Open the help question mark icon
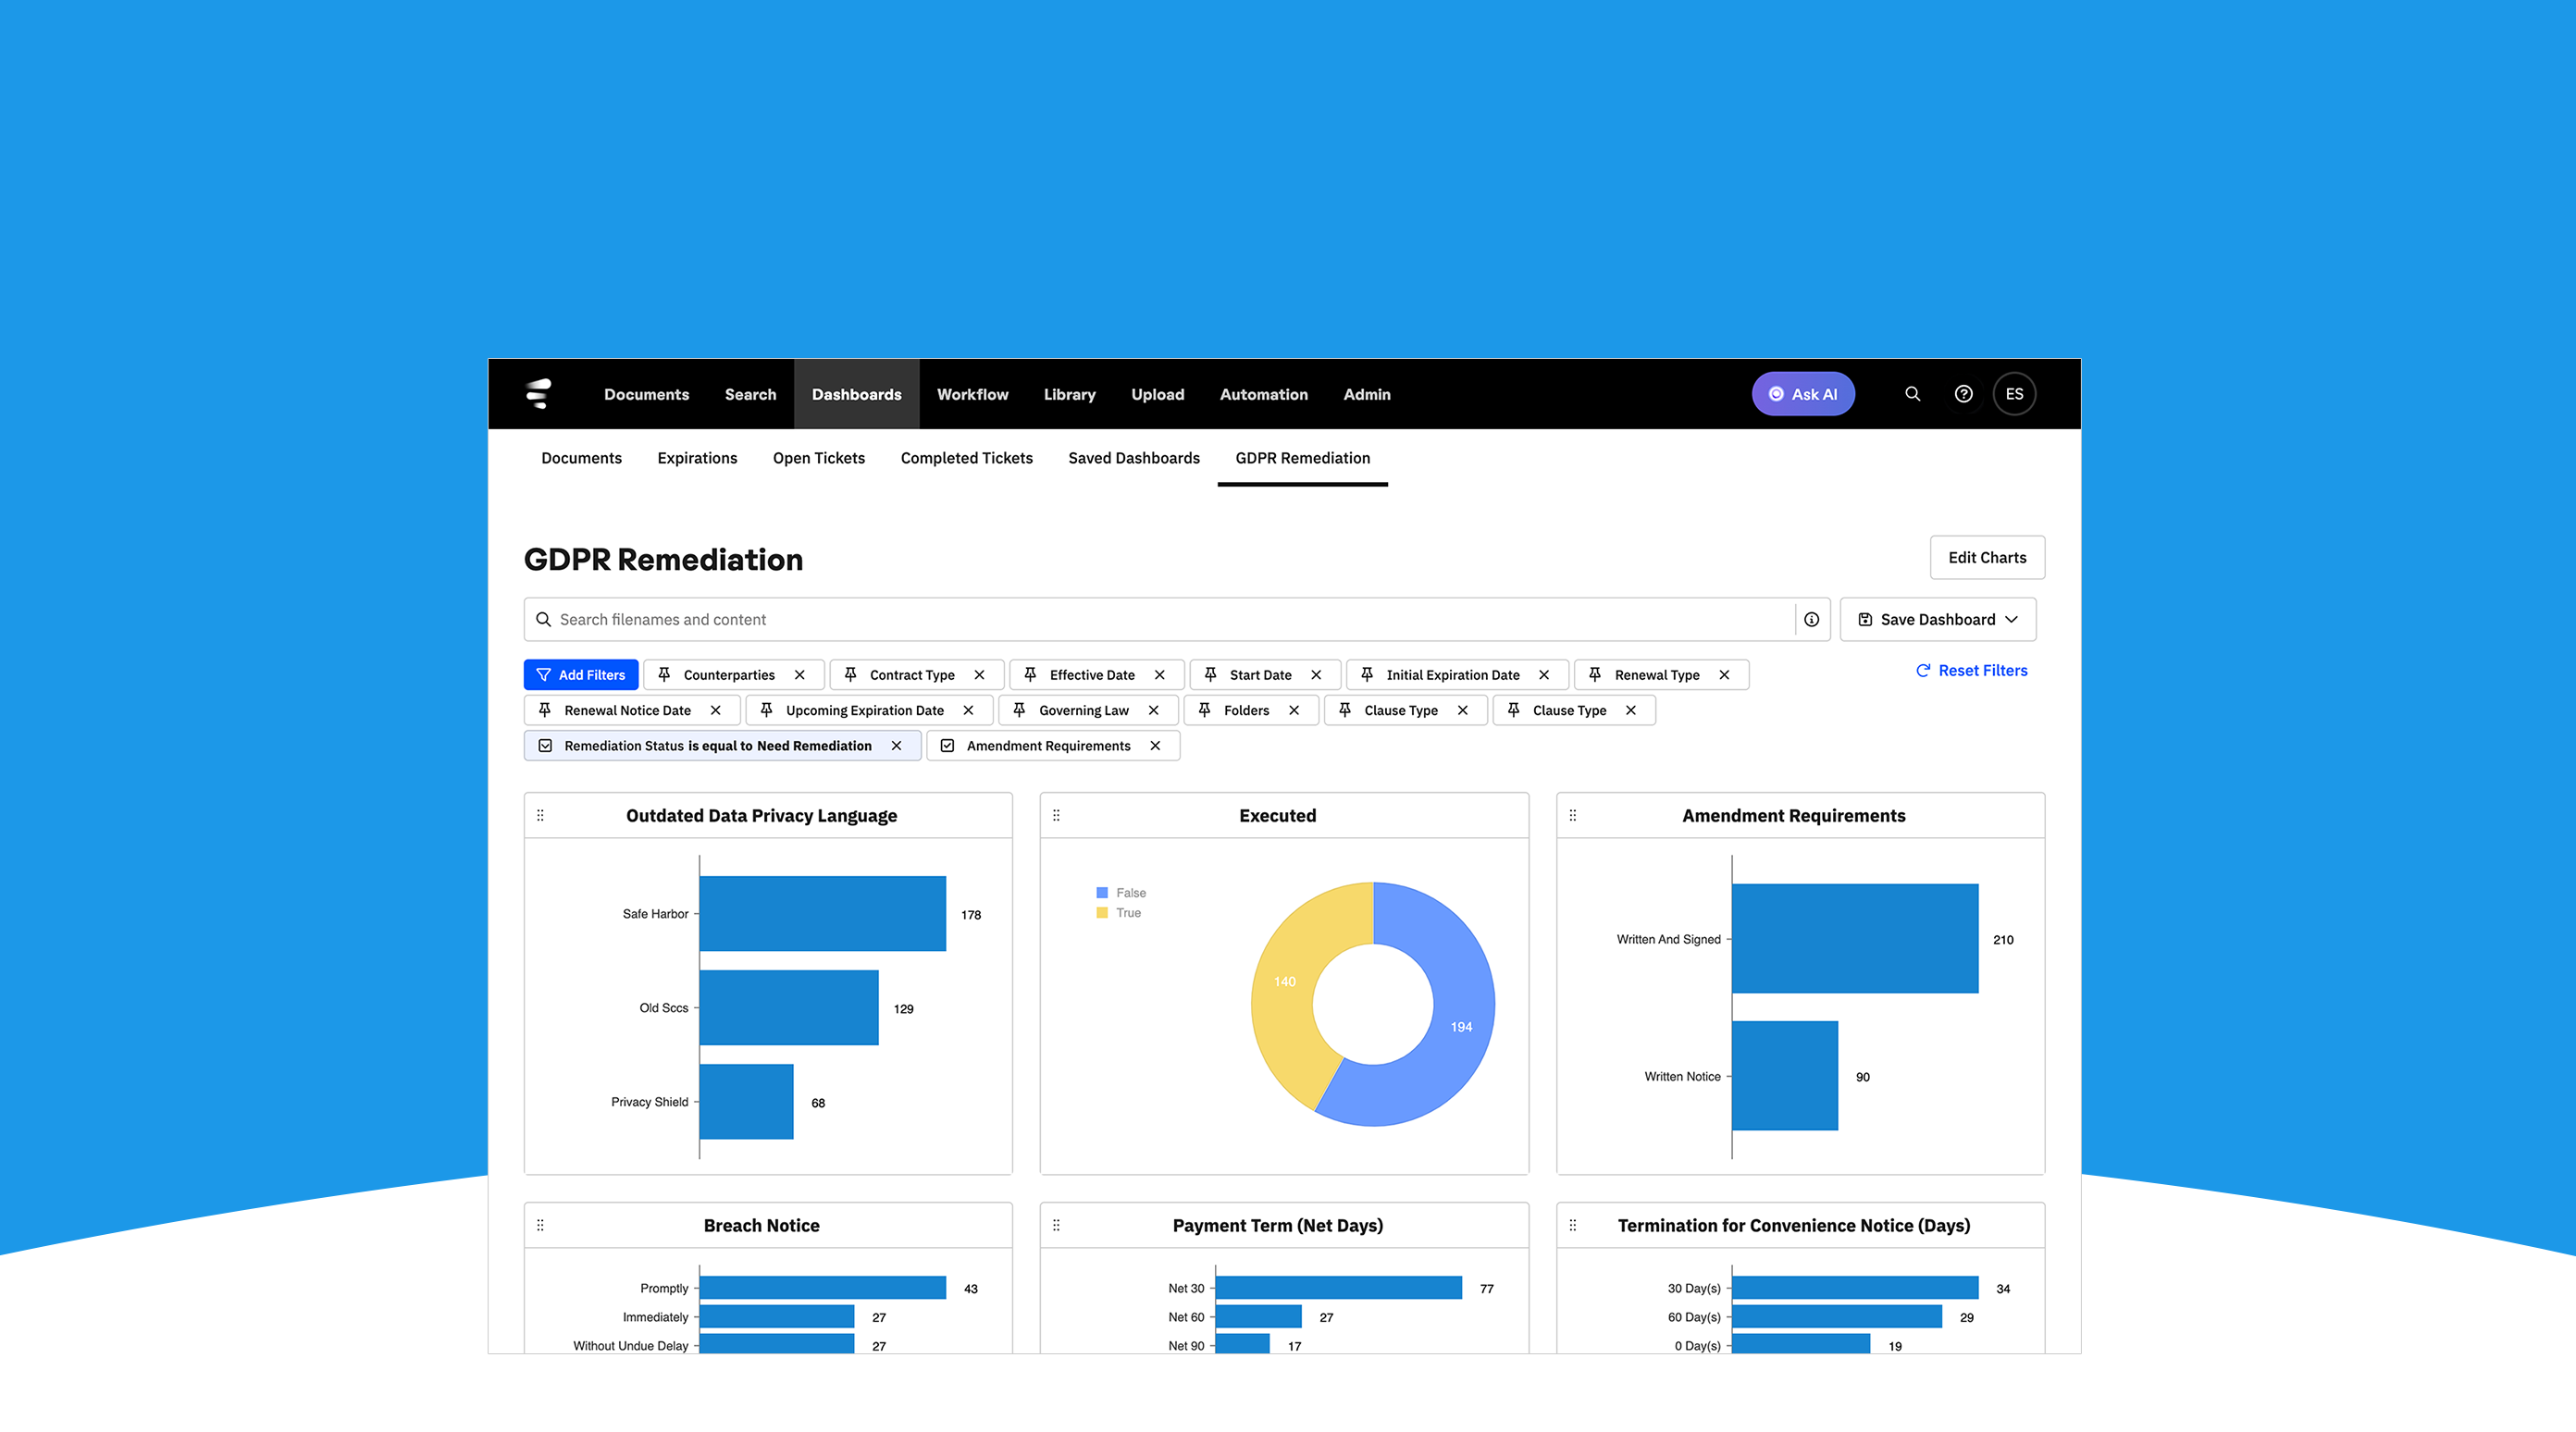 [x=1963, y=394]
